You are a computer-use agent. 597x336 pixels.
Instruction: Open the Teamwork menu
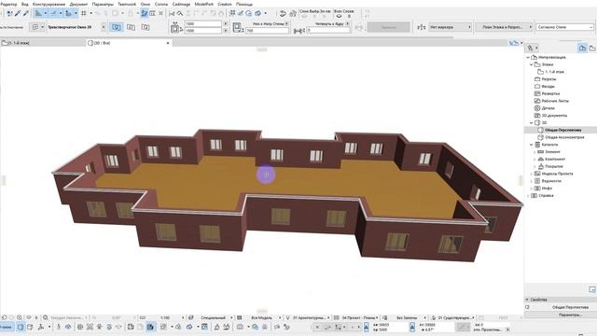point(127,4)
